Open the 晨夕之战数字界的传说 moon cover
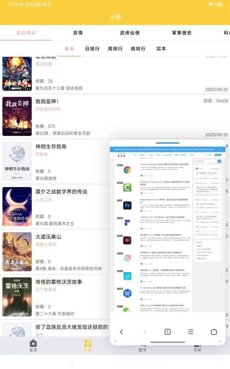 point(17,206)
